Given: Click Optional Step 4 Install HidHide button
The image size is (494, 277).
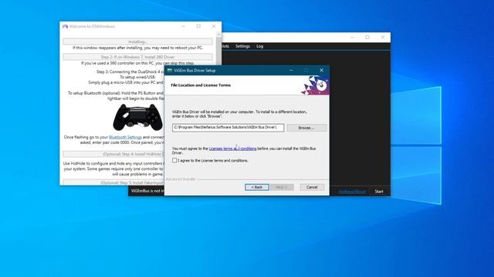Looking at the screenshot, I should pos(113,154).
